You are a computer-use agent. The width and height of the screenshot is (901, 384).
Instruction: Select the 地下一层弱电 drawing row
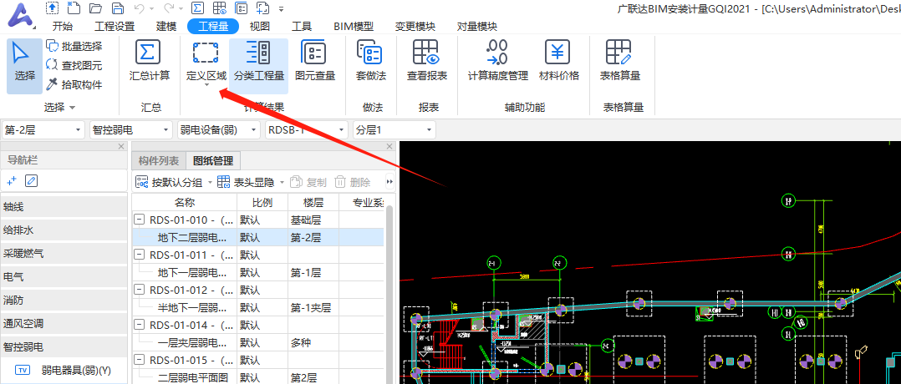pos(258,272)
